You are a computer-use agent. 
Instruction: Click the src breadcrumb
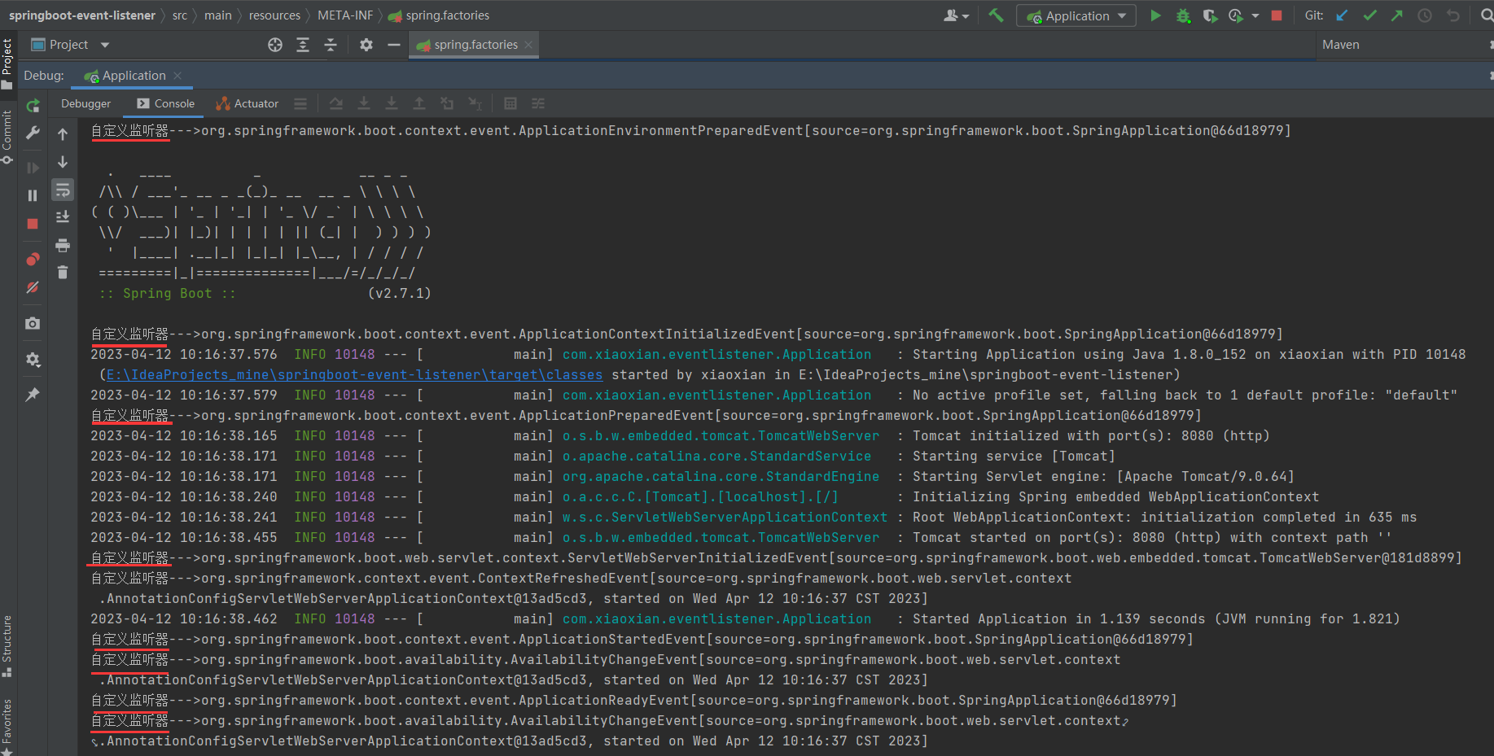pos(180,15)
